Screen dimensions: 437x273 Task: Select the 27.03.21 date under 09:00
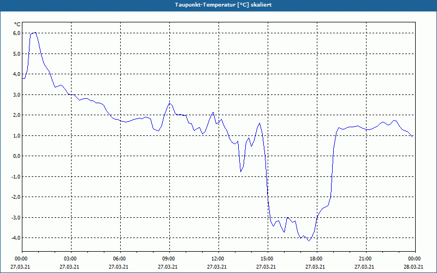168,266
